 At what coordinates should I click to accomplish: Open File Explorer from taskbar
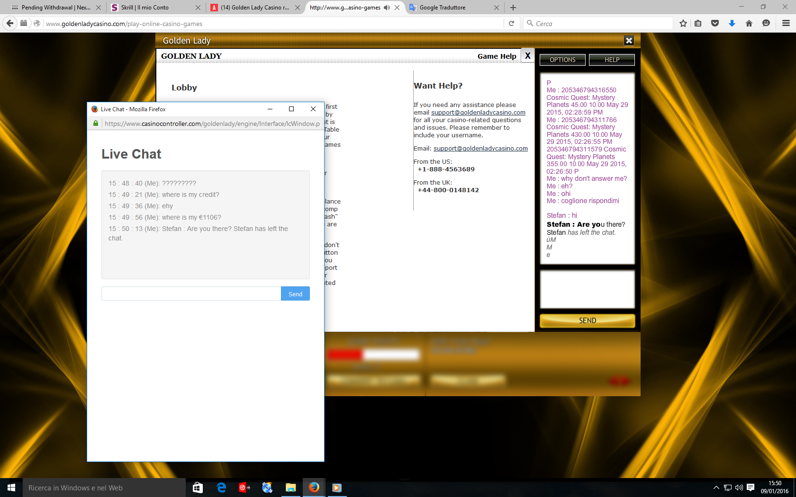pos(290,488)
